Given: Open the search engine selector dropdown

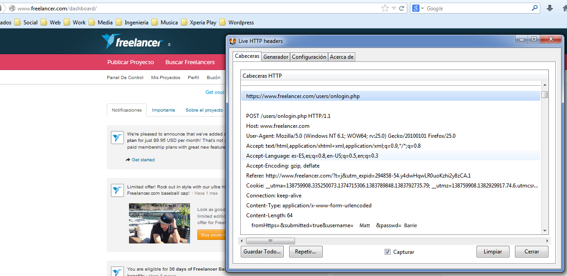Looking at the screenshot, I should point(422,9).
